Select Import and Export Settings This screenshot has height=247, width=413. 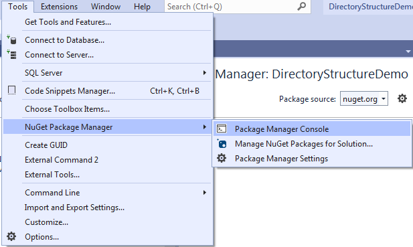click(x=108, y=208)
